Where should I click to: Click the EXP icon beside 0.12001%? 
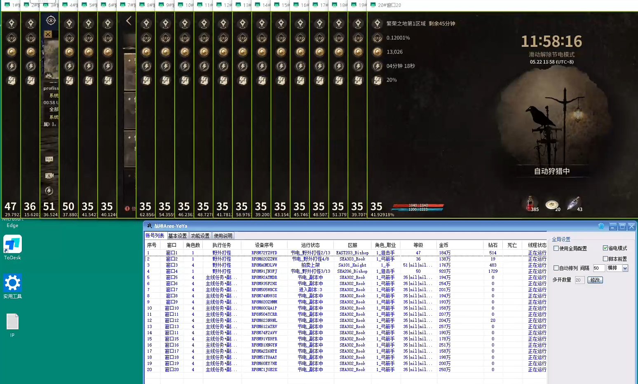(x=377, y=38)
